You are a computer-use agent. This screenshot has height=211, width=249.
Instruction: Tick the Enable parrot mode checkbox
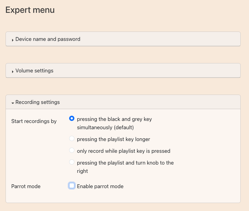(72, 186)
